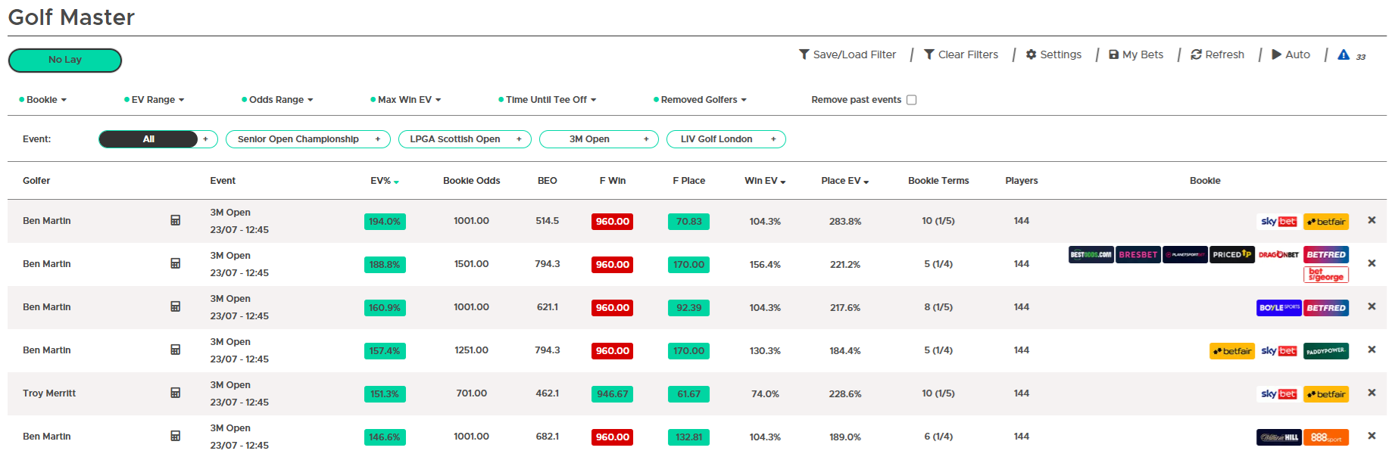Open calculator for Ben Martin 194.0% row

[175, 221]
